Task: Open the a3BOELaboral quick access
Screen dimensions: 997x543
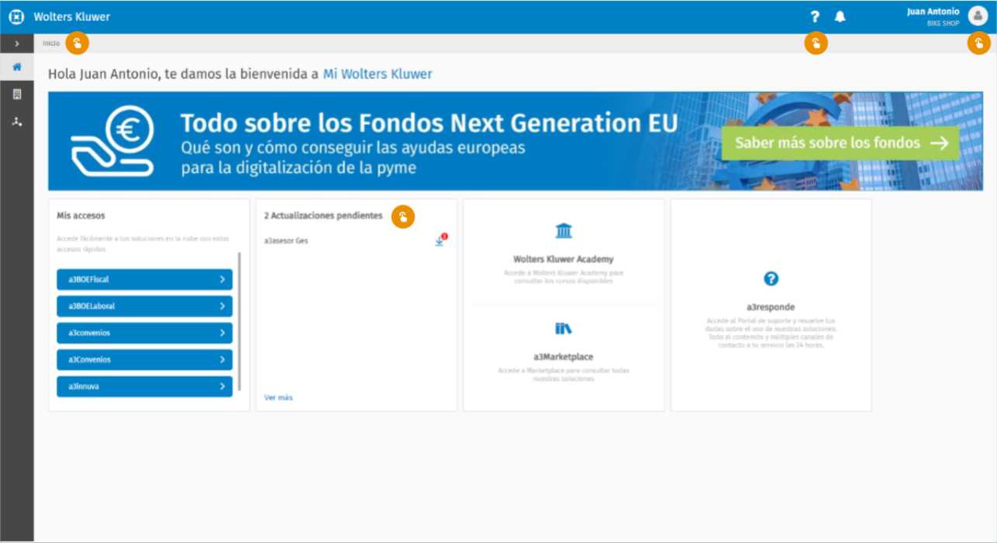Action: coord(145,306)
